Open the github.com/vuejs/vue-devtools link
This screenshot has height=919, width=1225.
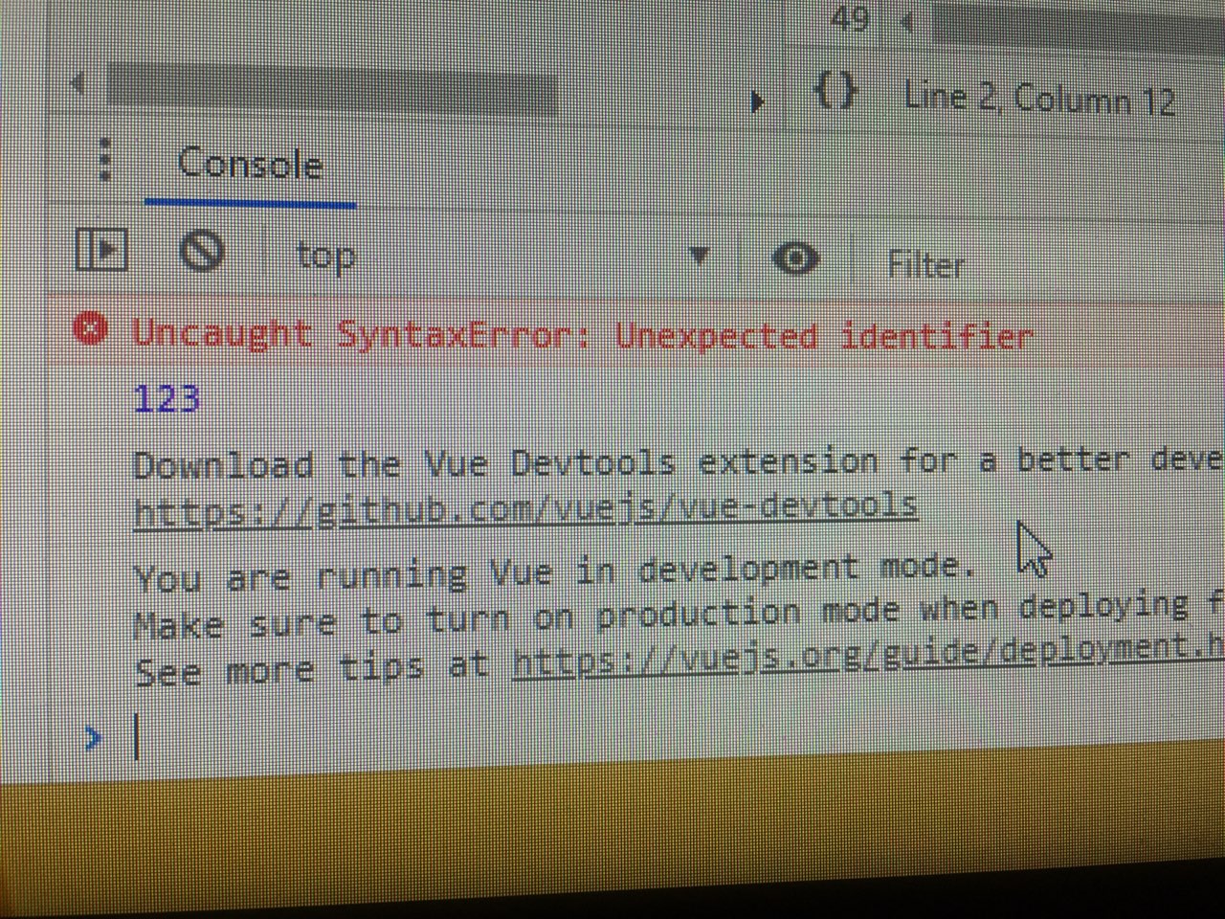pyautogui.click(x=525, y=508)
